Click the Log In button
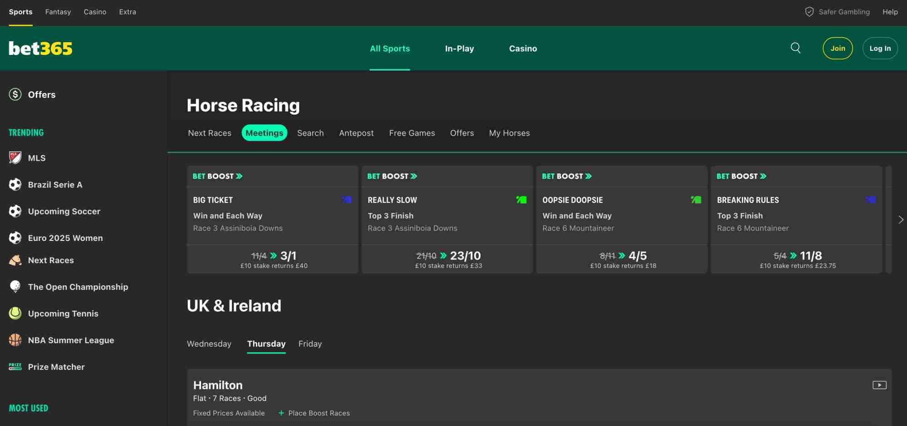This screenshot has height=426, width=907. pos(880,48)
